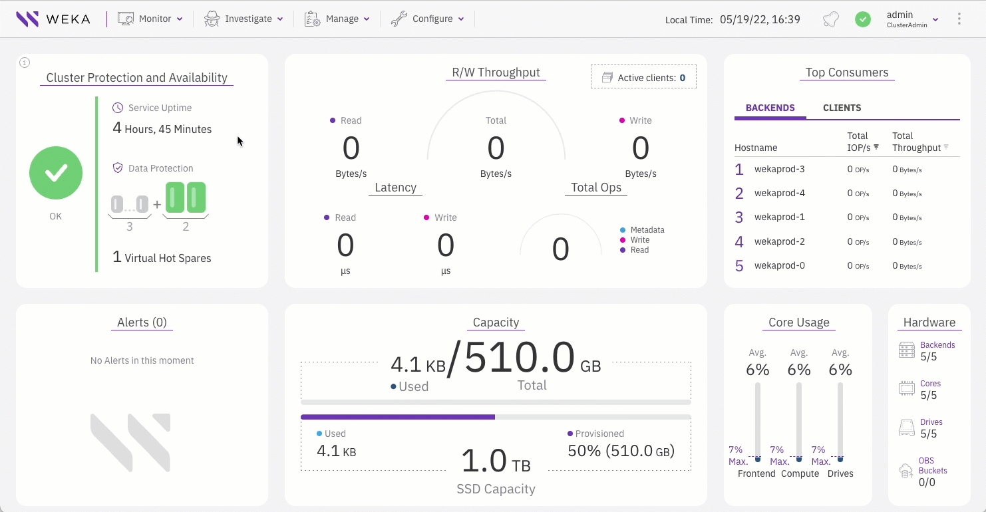986x512 pixels.
Task: Click the purple provisioned capacity bar
Action: (398, 417)
